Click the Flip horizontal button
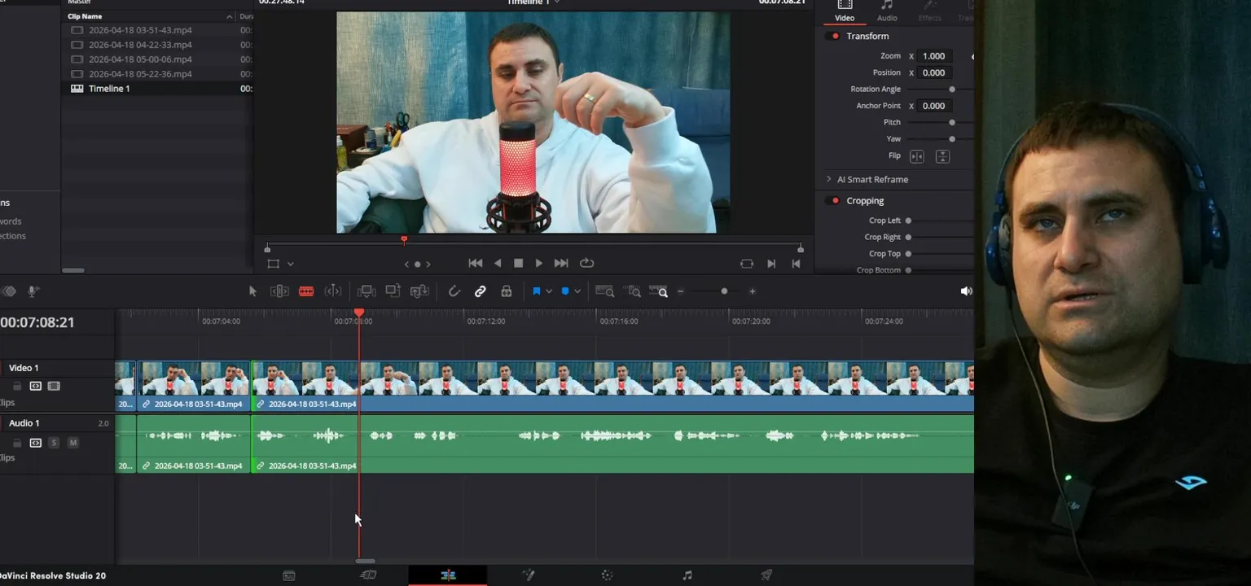The height and width of the screenshot is (586, 1251). tap(917, 156)
